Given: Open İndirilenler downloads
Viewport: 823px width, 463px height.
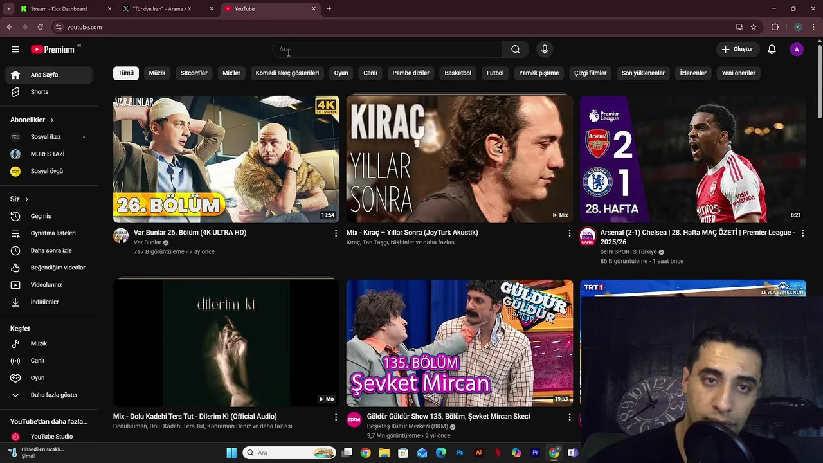Looking at the screenshot, I should coord(49,302).
